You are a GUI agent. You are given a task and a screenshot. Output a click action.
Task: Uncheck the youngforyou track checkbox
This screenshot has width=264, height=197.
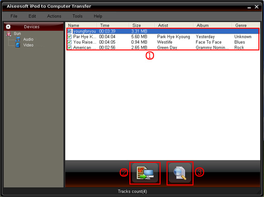[x=70, y=31]
